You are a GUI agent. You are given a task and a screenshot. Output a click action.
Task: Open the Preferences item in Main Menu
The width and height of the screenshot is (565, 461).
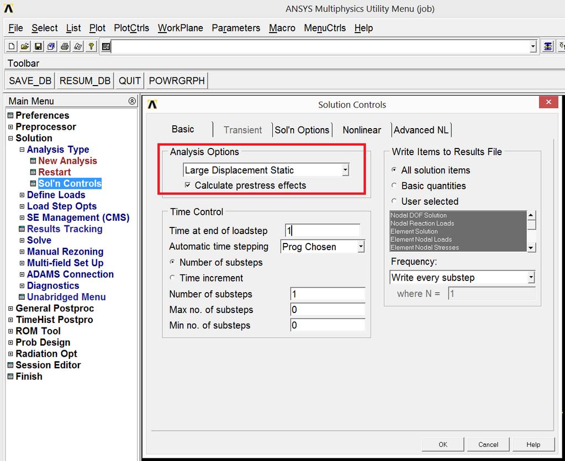click(42, 115)
